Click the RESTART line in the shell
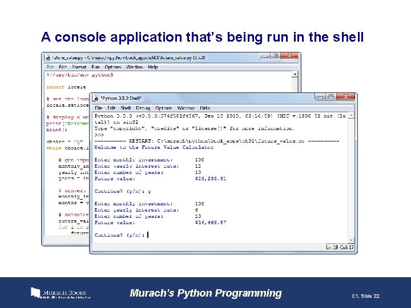The image size is (411, 308). click(x=217, y=141)
